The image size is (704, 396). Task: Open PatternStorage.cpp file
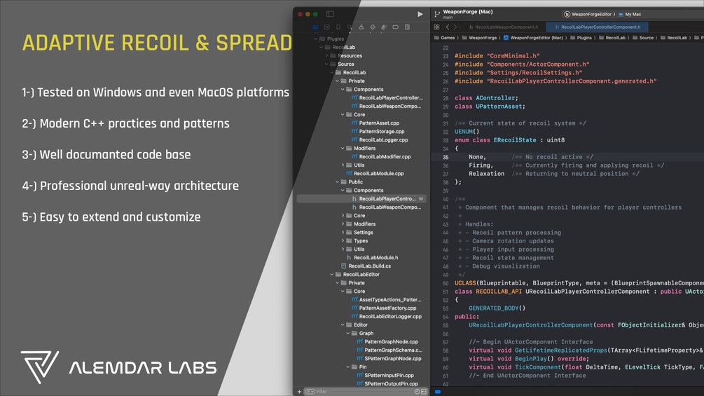click(382, 132)
